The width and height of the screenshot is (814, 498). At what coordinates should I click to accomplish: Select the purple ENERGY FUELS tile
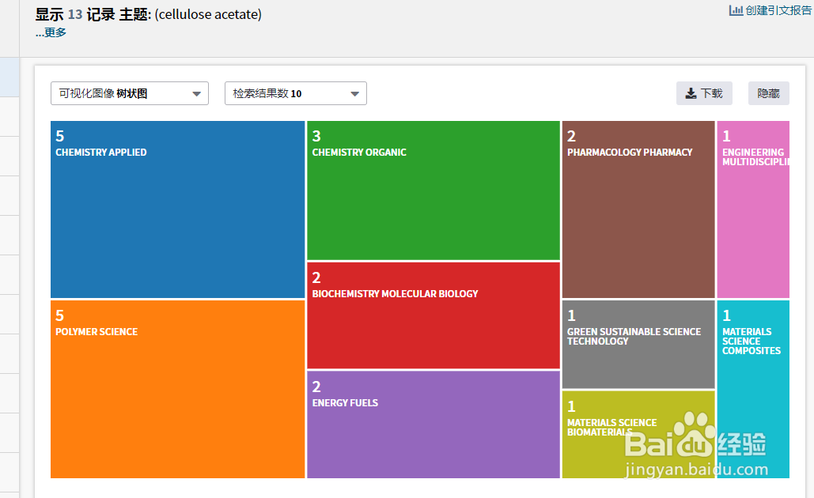[434, 424]
